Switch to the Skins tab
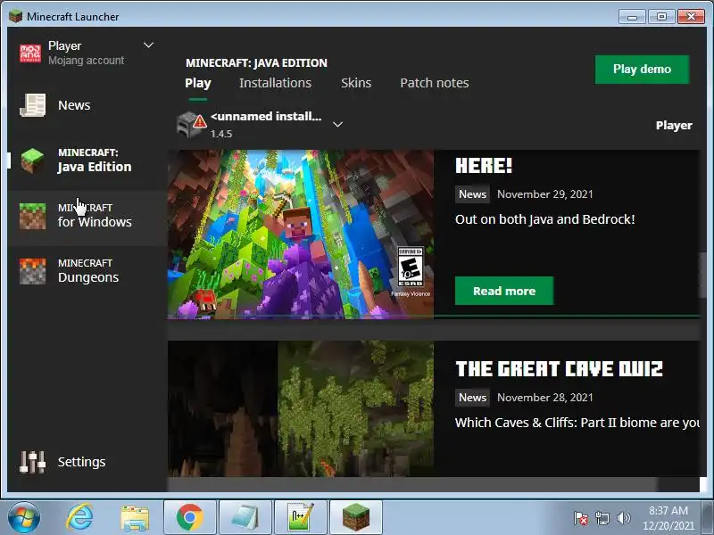Image resolution: width=714 pixels, height=535 pixels. tap(356, 83)
